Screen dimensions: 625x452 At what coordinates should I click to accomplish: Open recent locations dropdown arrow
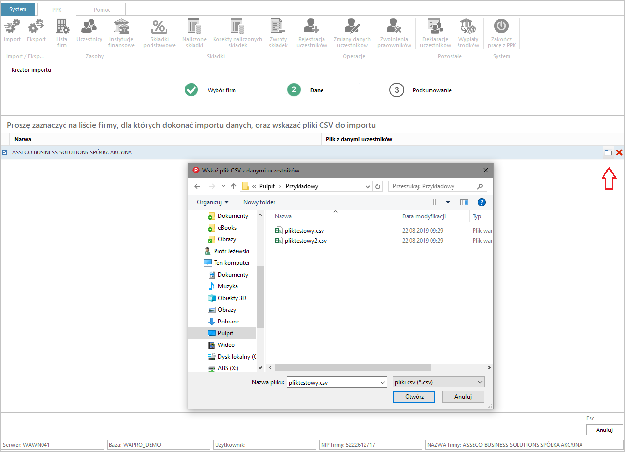click(x=223, y=186)
